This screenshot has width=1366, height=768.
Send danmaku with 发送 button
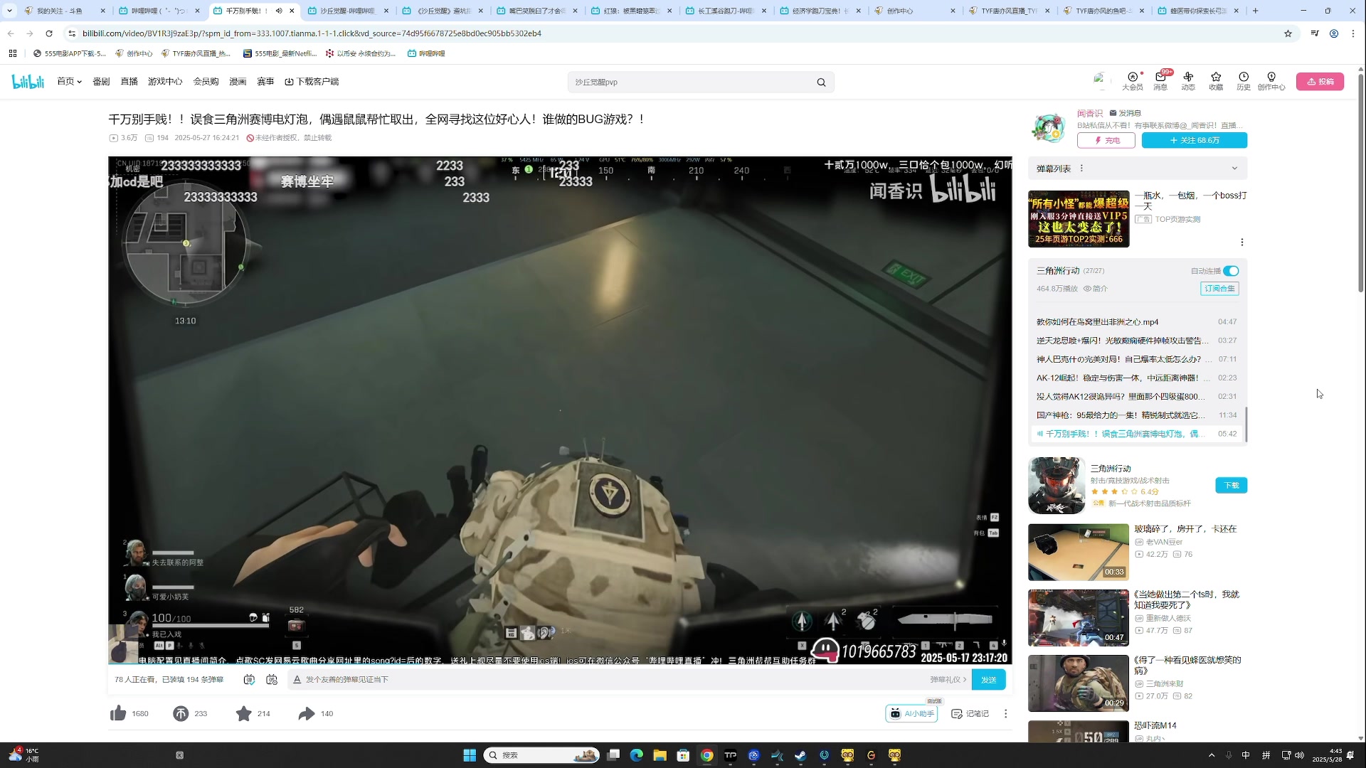[x=989, y=680]
